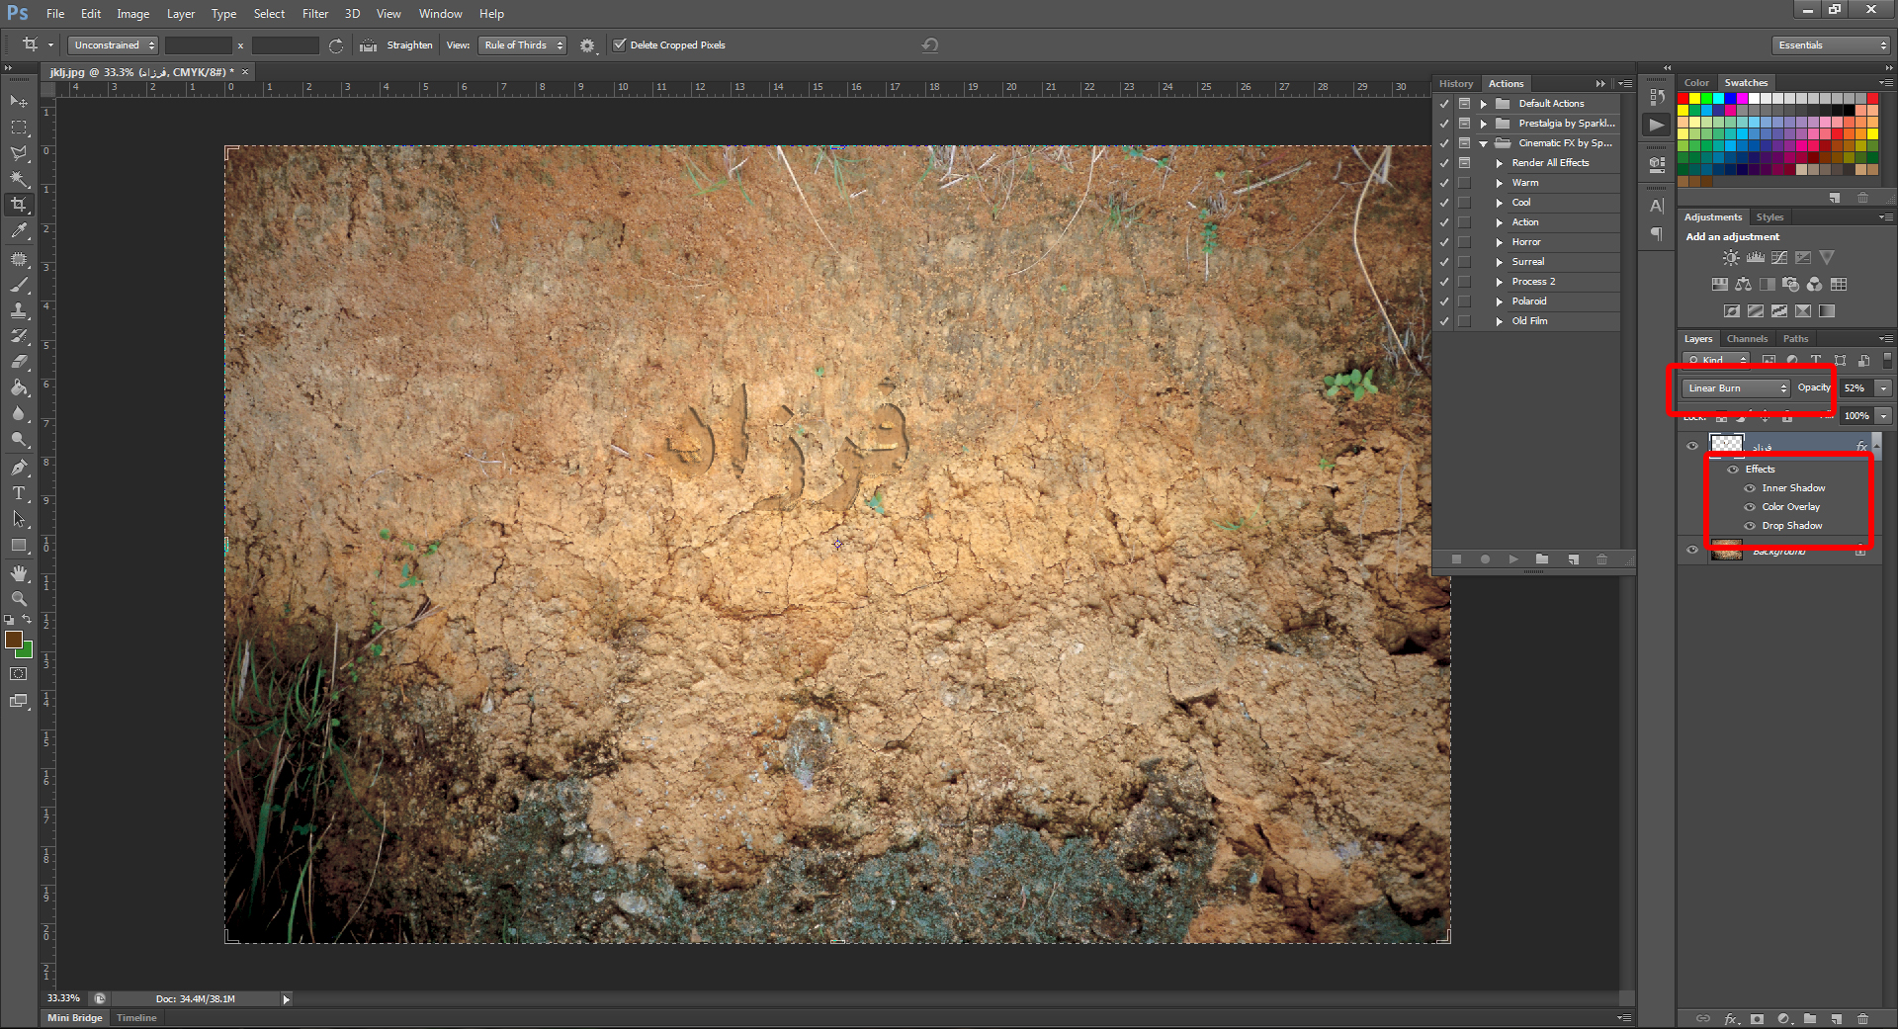
Task: Click the play action button
Action: [x=1512, y=559]
